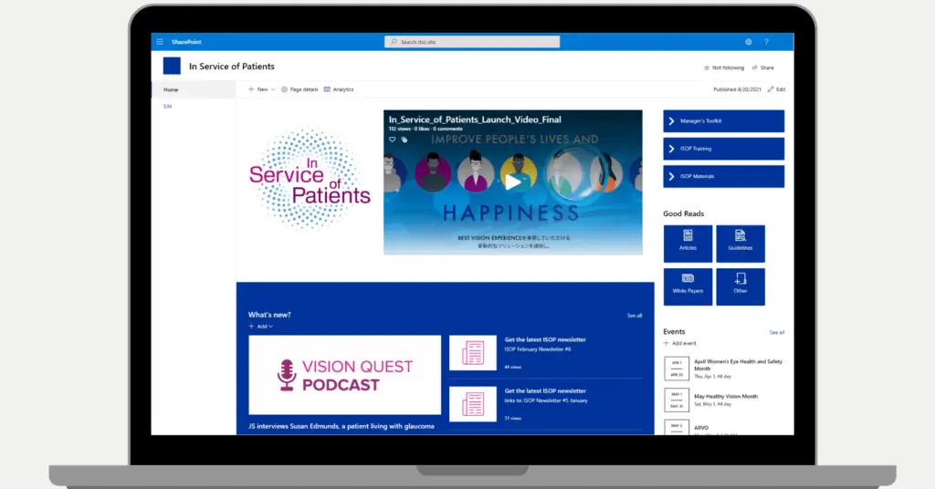Open the calendar icon for May Healthy Vision Month
Image resolution: width=935 pixels, height=489 pixels.
[x=677, y=401]
